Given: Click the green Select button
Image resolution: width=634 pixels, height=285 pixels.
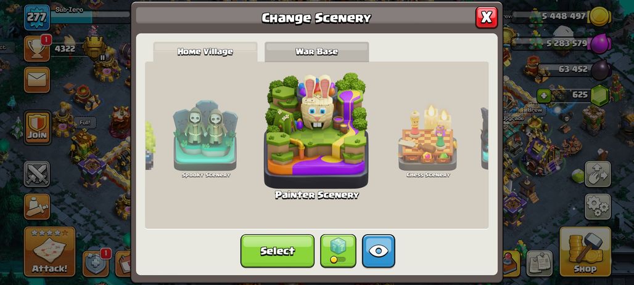Looking at the screenshot, I should coord(278,251).
